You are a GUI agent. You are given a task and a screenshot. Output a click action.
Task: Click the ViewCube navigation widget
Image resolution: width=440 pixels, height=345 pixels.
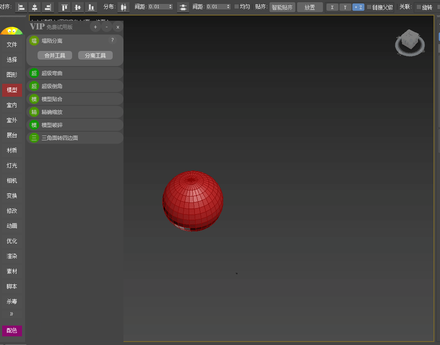[409, 42]
